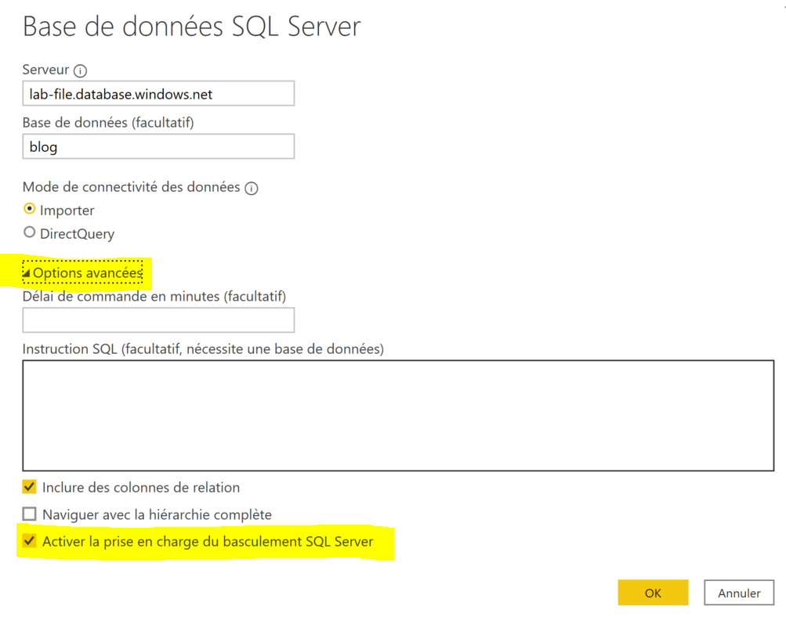Confirm with the OK button
The width and height of the screenshot is (786, 617).
tap(653, 593)
